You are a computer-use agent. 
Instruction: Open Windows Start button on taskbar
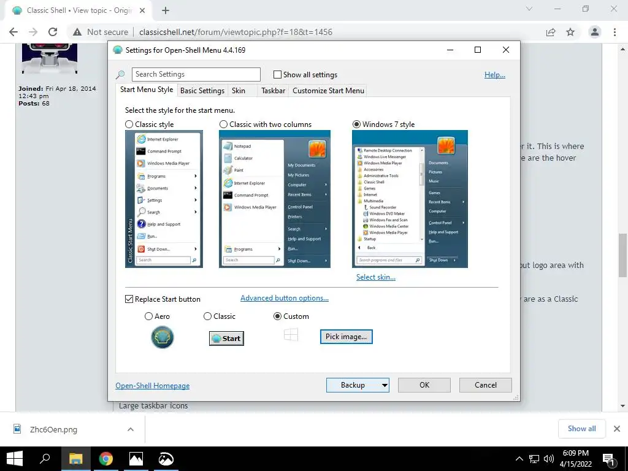pyautogui.click(x=15, y=459)
